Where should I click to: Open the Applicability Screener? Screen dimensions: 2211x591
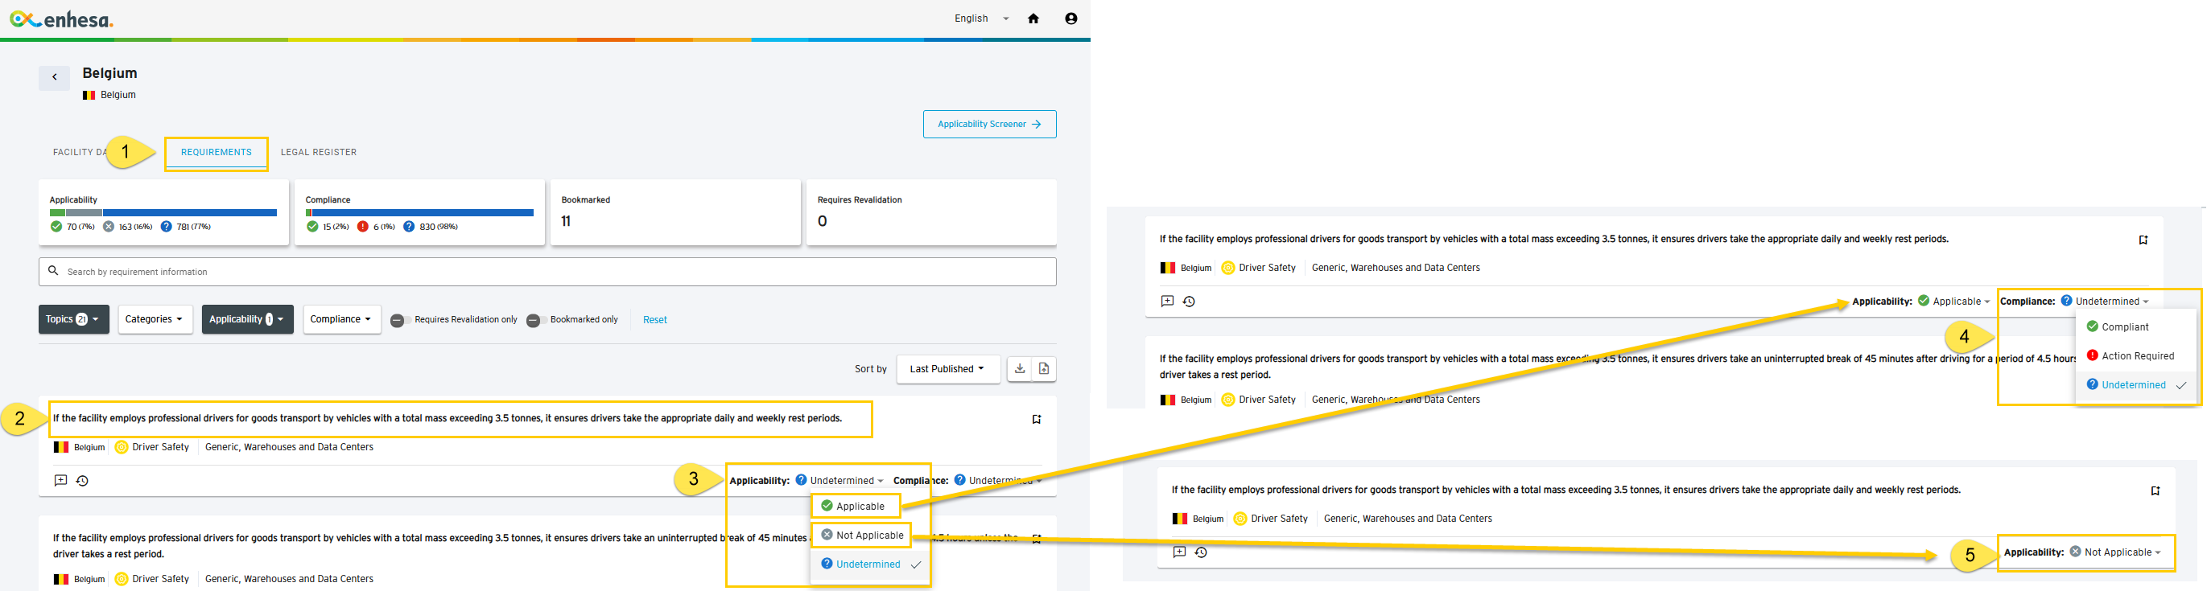click(990, 125)
